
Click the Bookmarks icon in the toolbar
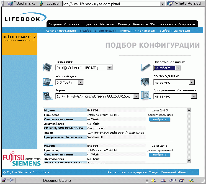[11, 3]
